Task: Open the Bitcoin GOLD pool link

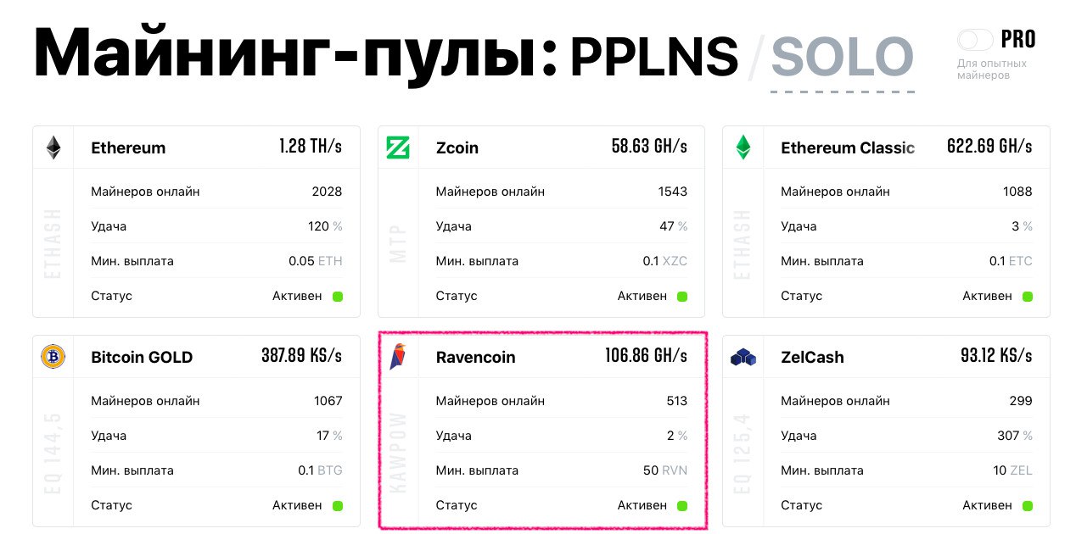Action: (x=142, y=357)
